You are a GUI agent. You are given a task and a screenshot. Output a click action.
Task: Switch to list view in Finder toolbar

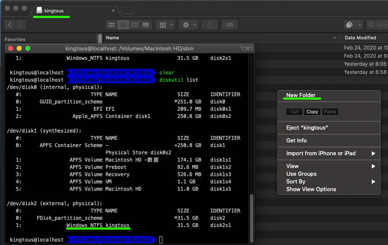click(x=123, y=25)
